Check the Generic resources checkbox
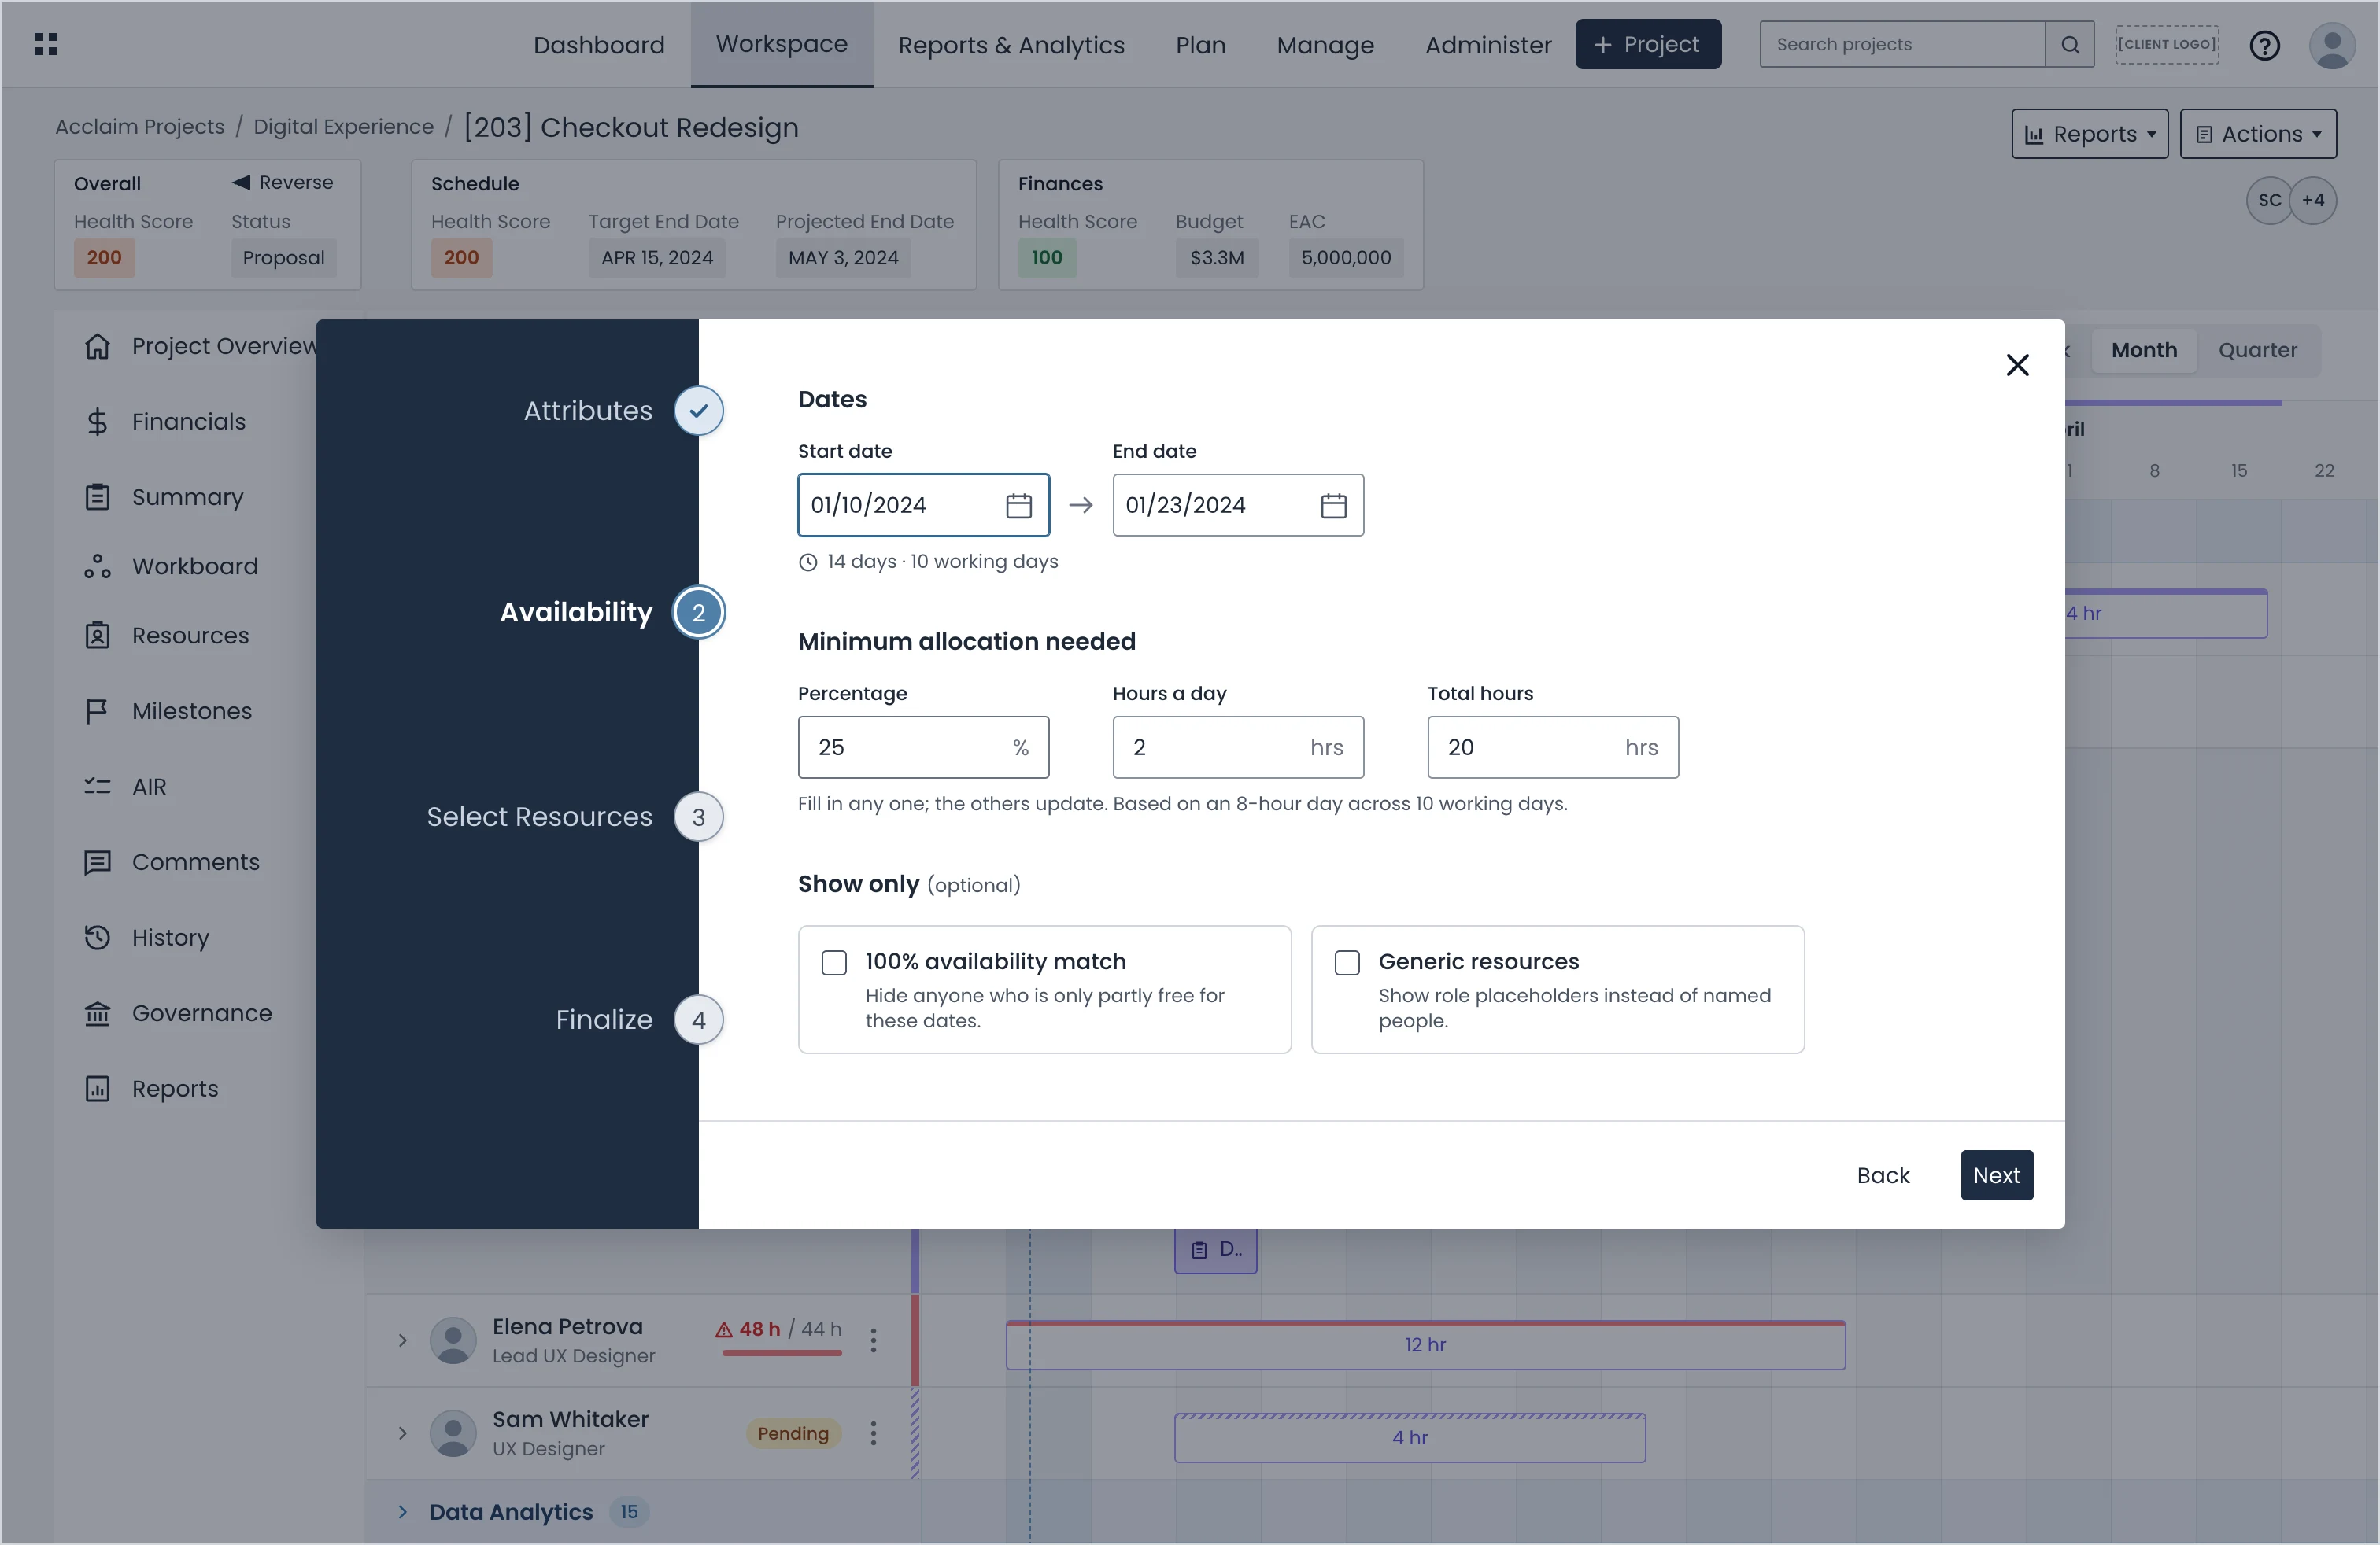Screen dimensions: 2380x1545 click(x=1347, y=962)
